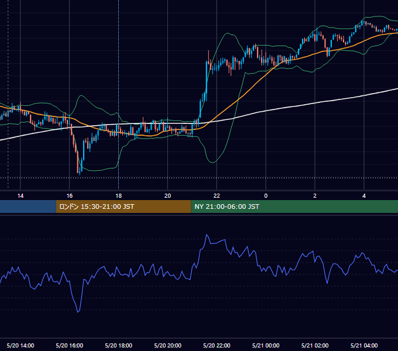
Task: Click the 5/20 20:00 label on indicator axis
Action: (x=167, y=345)
